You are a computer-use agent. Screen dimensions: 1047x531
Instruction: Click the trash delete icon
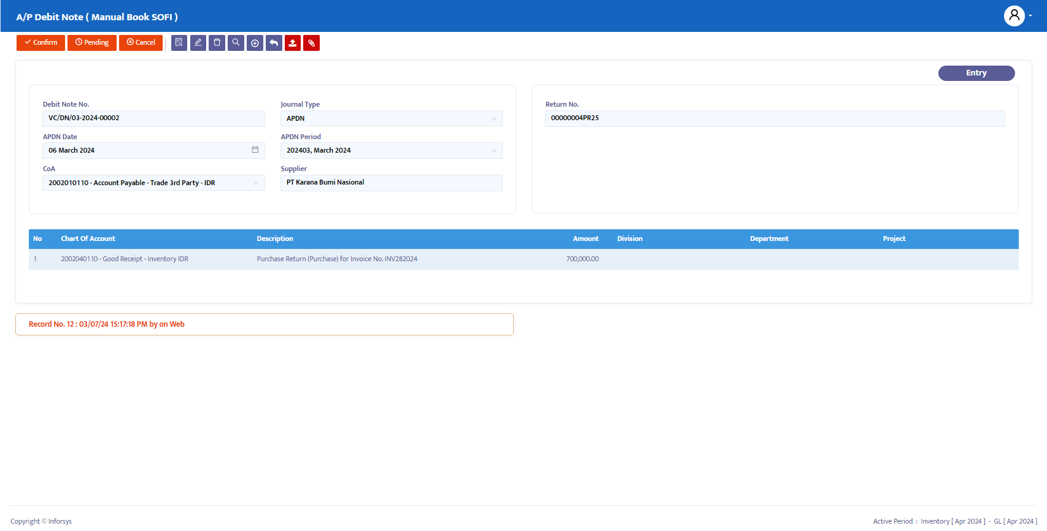point(217,43)
